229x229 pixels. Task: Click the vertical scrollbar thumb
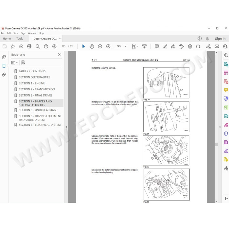point(217,144)
